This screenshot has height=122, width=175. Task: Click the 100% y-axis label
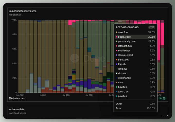14,20
